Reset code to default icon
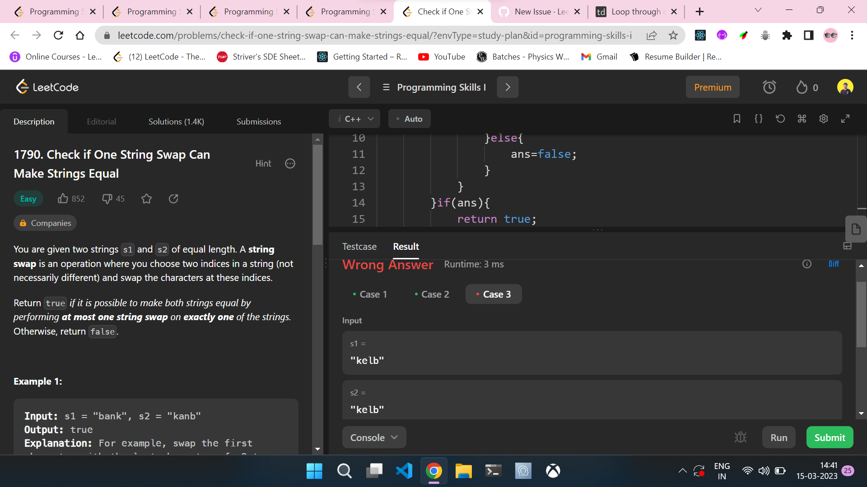 (780, 119)
